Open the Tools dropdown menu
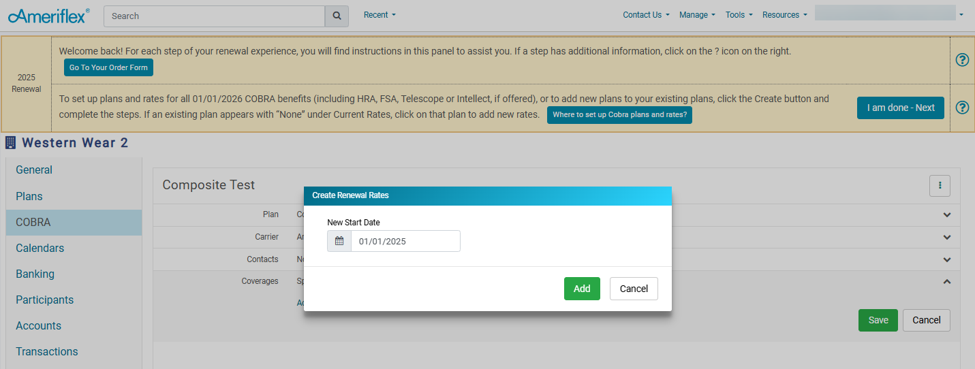 pyautogui.click(x=739, y=15)
